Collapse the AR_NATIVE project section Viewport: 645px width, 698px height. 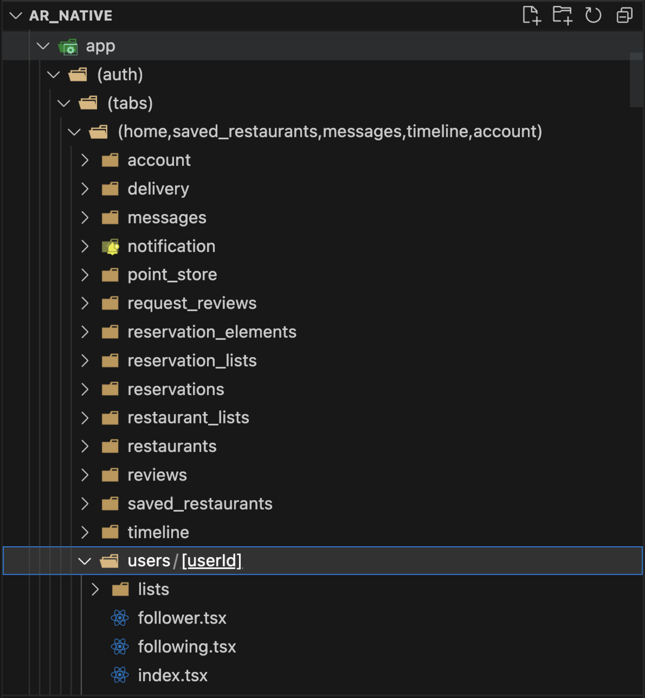tap(16, 16)
